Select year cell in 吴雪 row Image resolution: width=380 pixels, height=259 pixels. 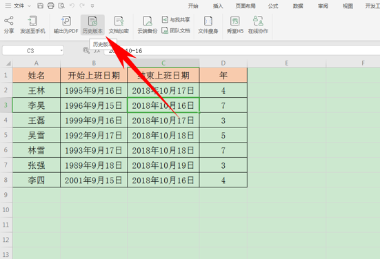coord(223,135)
